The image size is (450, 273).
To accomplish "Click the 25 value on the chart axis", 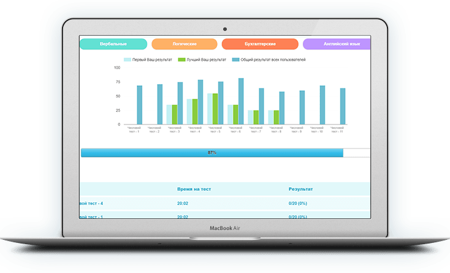I will tap(118, 110).
